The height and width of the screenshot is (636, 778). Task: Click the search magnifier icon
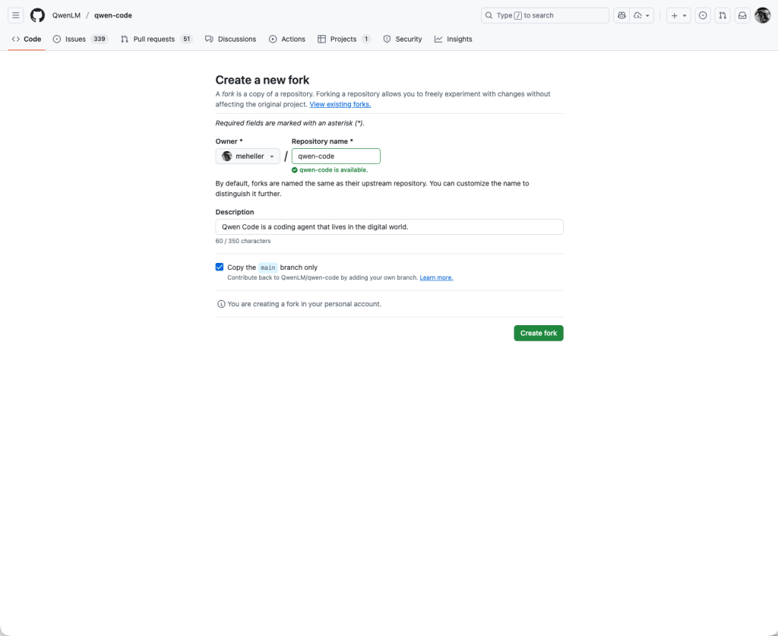[489, 15]
